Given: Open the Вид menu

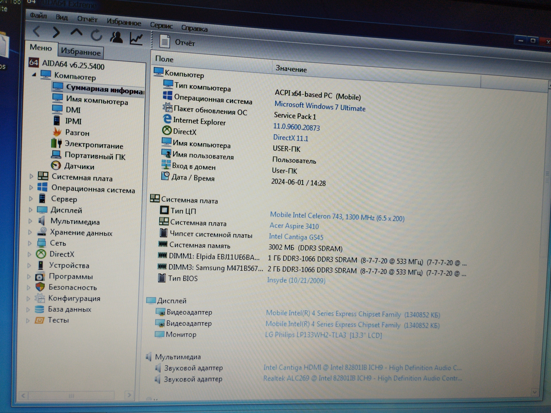Looking at the screenshot, I should 62,17.
